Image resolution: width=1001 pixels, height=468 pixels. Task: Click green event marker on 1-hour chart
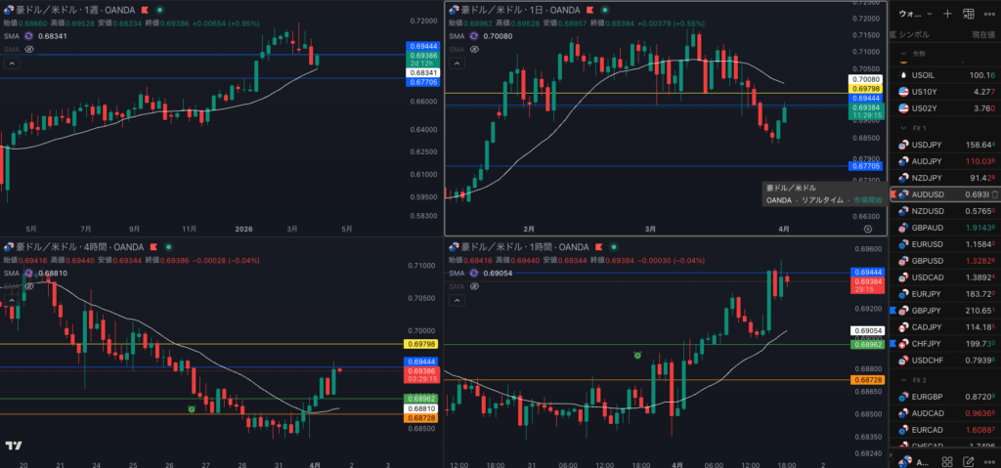point(637,355)
